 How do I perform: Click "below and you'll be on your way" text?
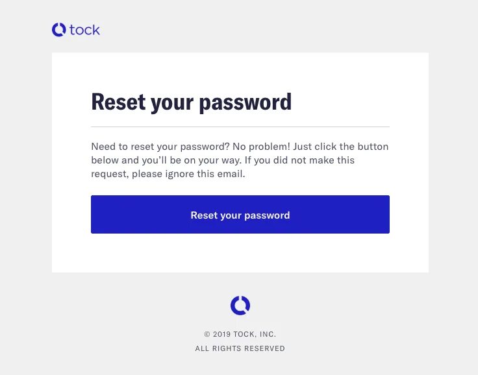tap(166, 160)
